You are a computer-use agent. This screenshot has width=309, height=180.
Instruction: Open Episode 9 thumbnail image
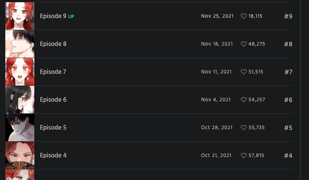pos(20,16)
